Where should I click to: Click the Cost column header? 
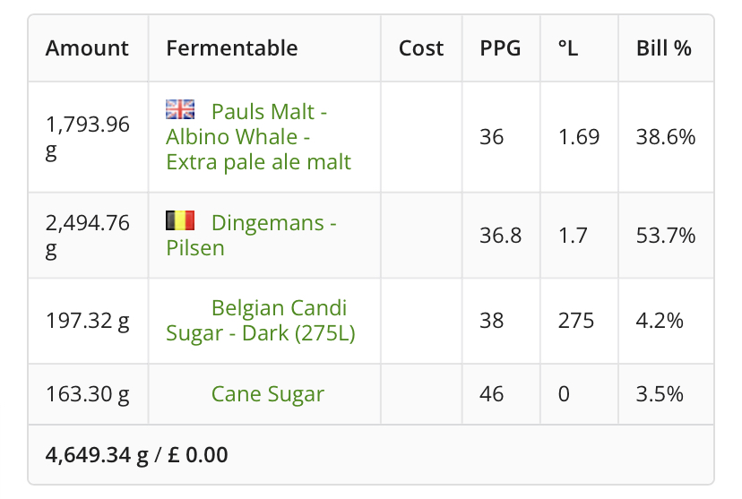tap(421, 48)
